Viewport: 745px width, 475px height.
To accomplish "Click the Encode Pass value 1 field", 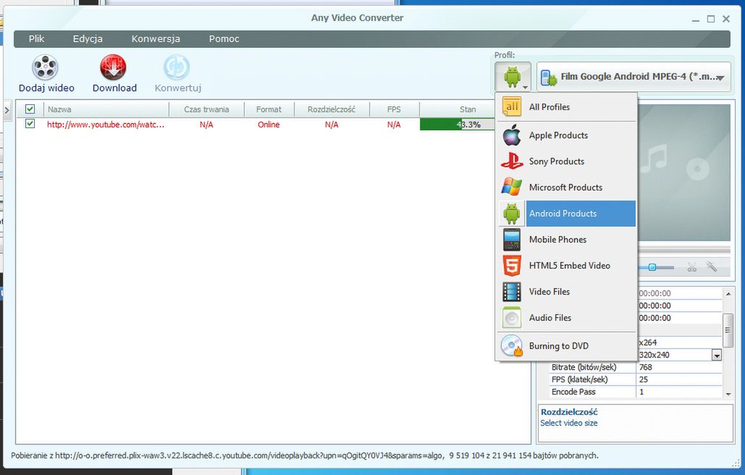I will click(678, 392).
